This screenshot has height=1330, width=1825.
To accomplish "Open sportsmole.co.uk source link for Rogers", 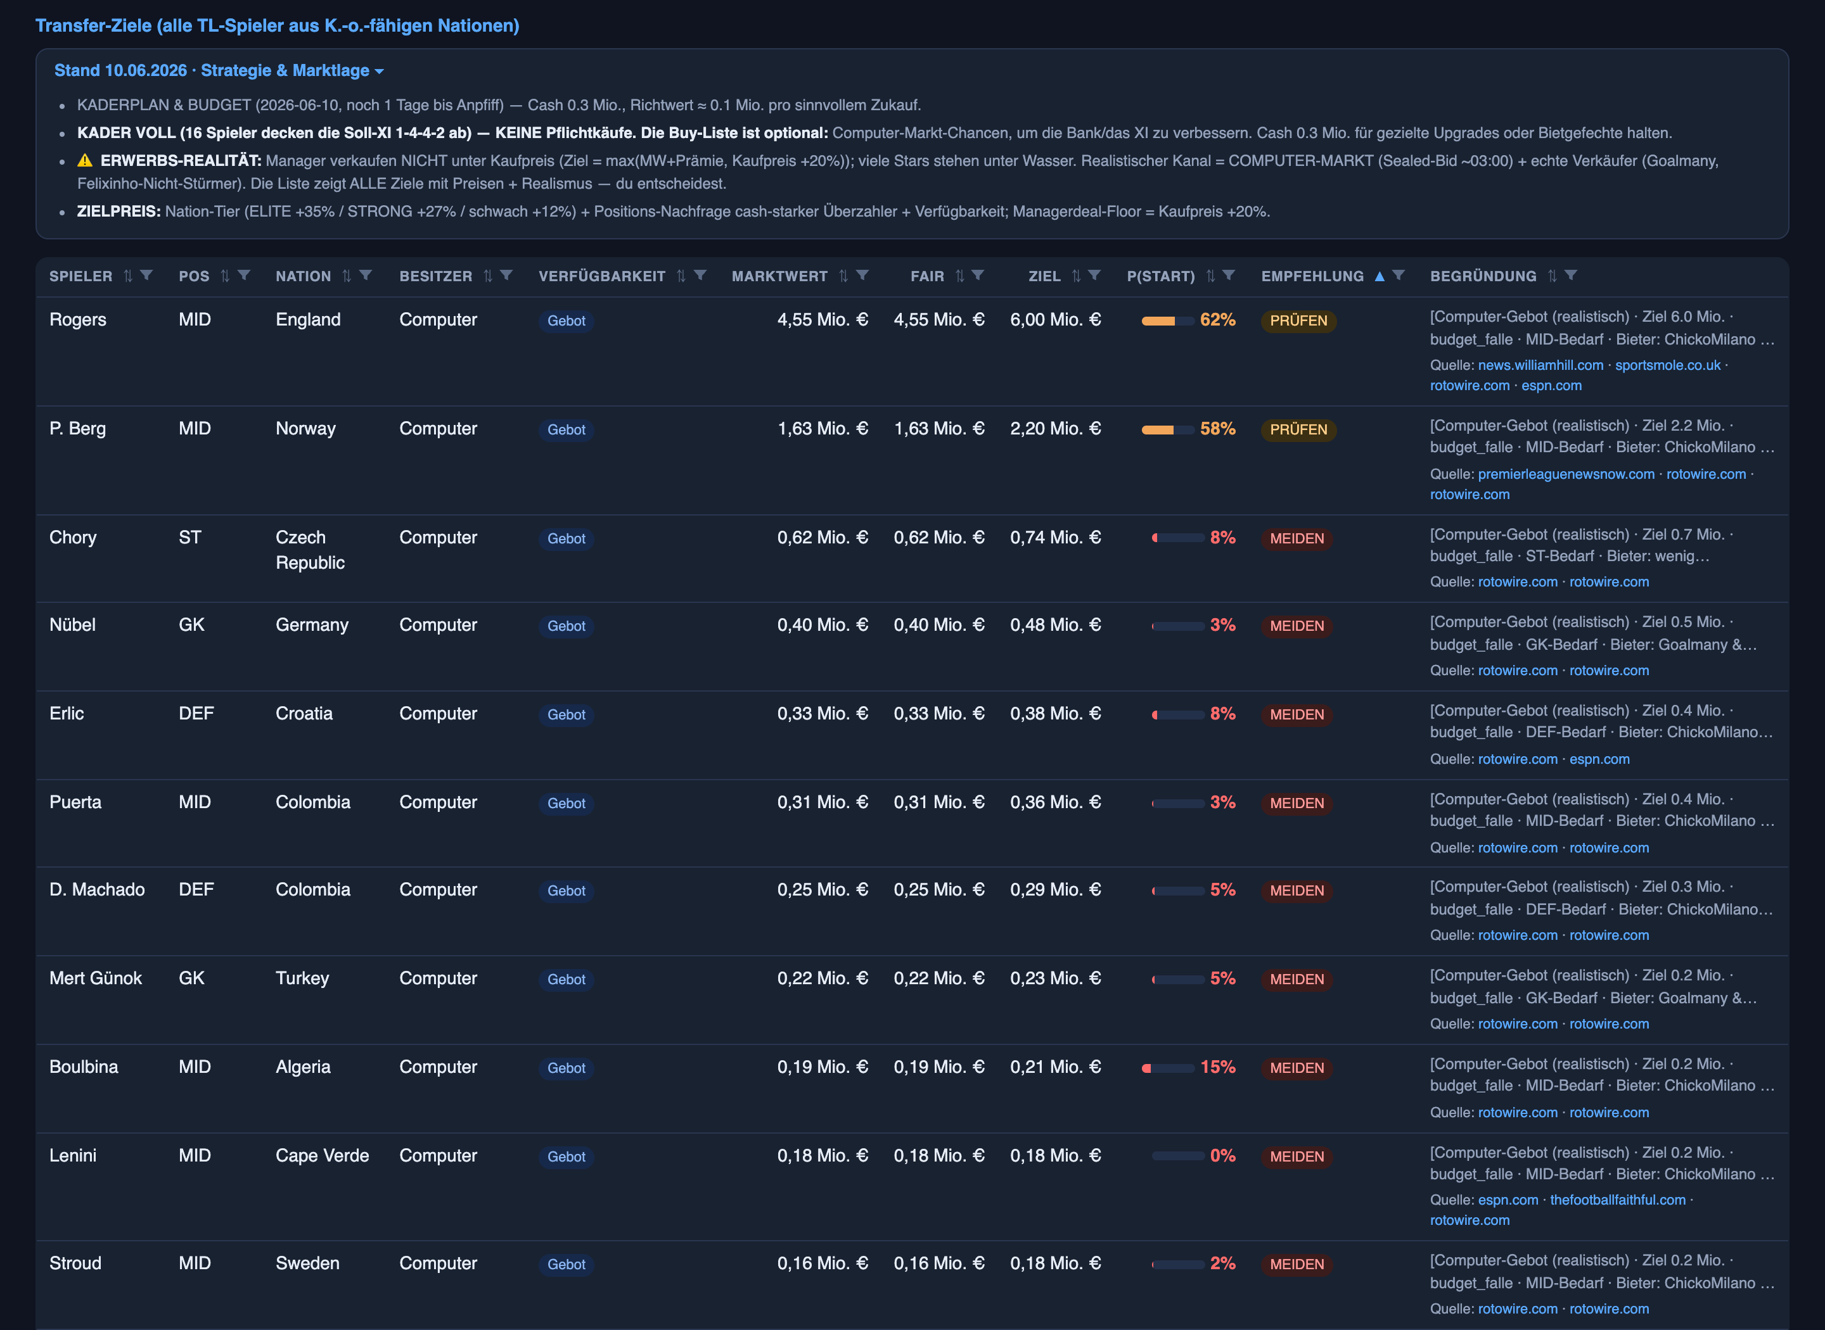I will click(x=1668, y=365).
